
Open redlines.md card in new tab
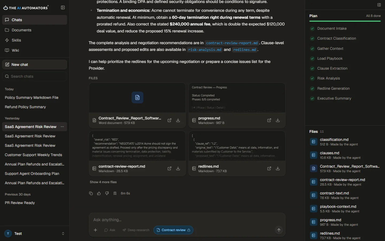pyautogui.click(x=269, y=169)
